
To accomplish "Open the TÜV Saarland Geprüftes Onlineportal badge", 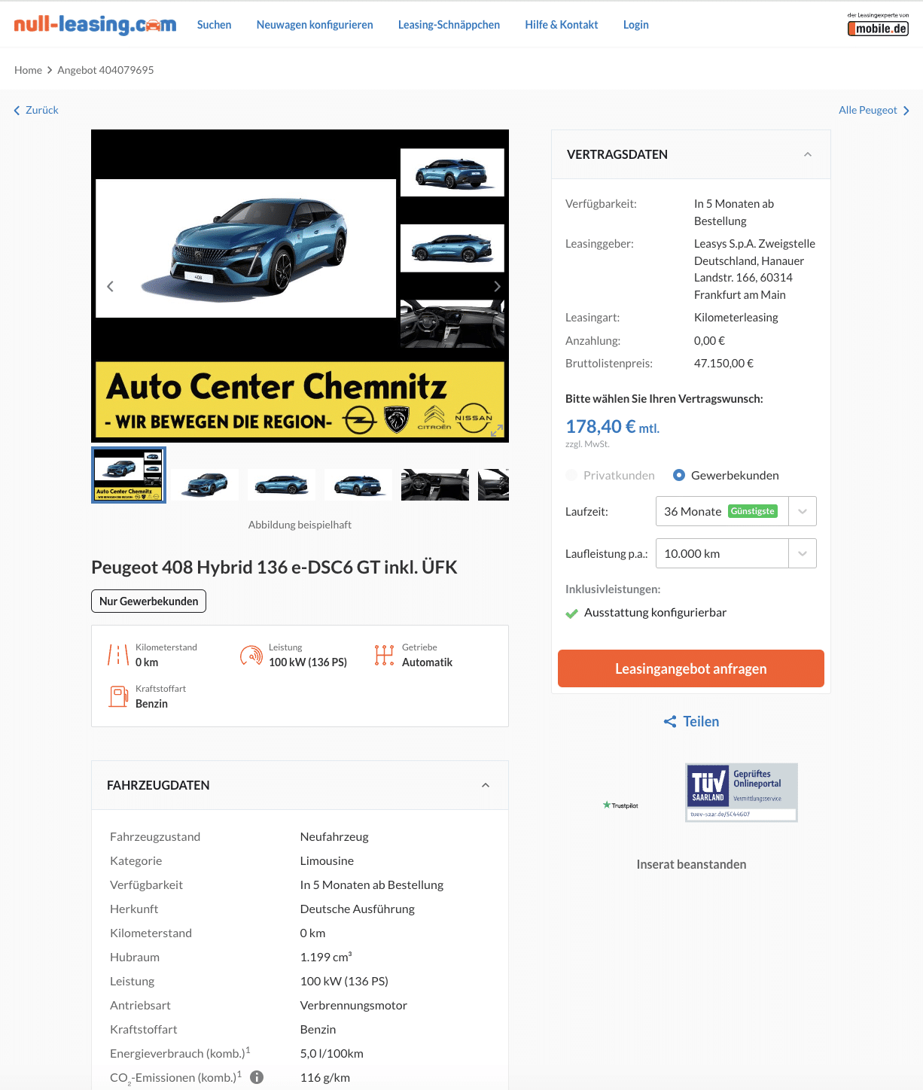I will tap(742, 793).
